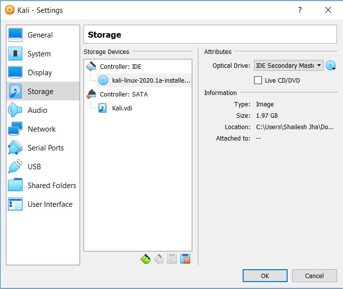Image resolution: width=343 pixels, height=289 pixels.
Task: Click the Storage disk icon in sidebar
Action: (15, 91)
